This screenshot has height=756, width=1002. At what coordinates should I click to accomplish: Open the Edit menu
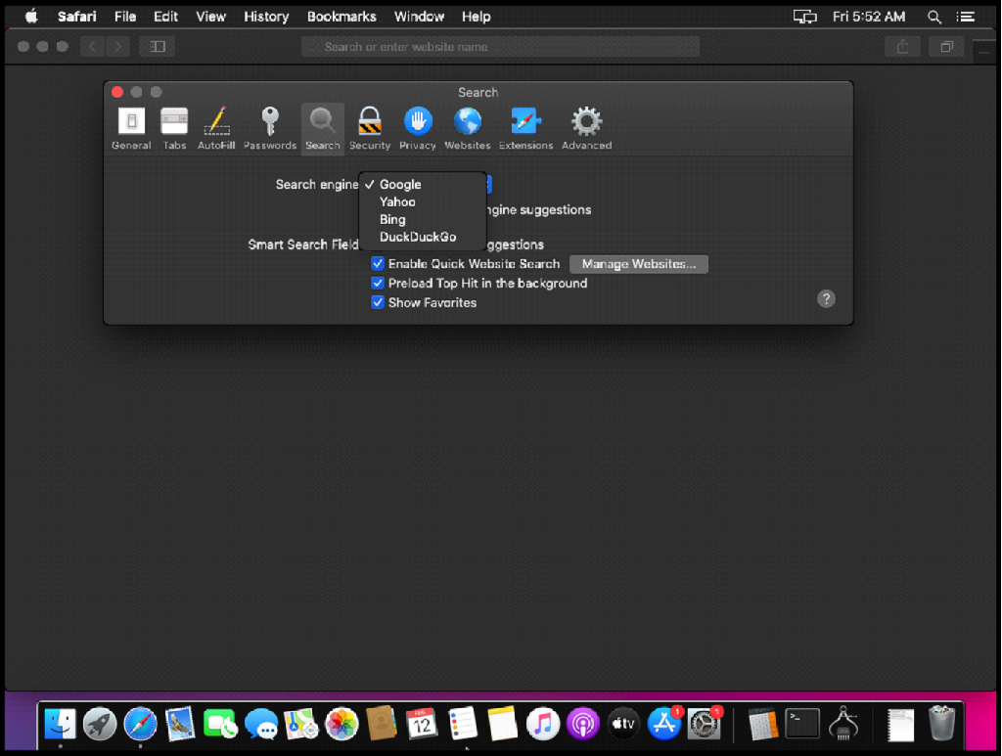point(165,17)
